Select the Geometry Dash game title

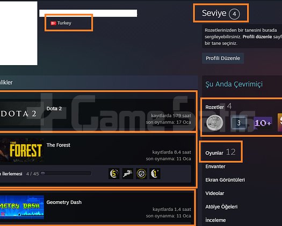[x=64, y=202]
